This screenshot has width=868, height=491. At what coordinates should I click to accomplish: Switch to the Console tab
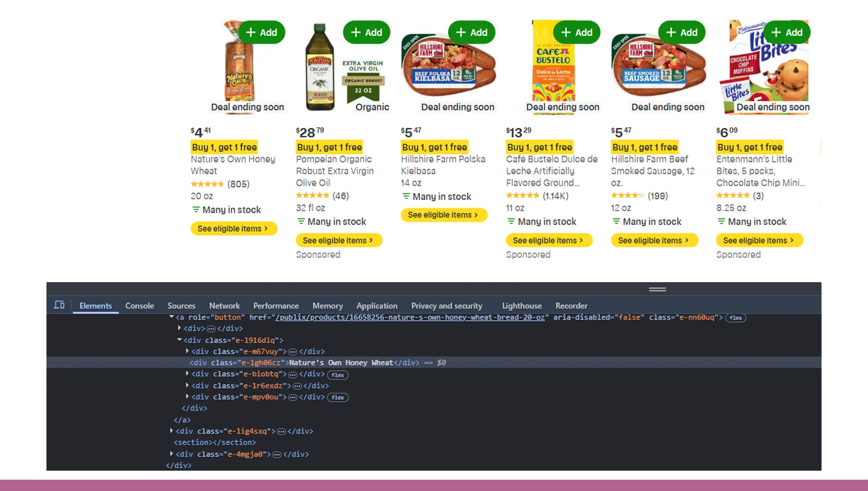(139, 306)
